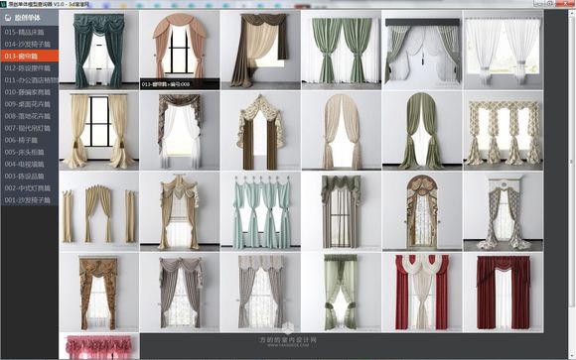Click the pink arched curtain thumbnail with the caption
Screen dimensions: 576x360
pos(180,50)
